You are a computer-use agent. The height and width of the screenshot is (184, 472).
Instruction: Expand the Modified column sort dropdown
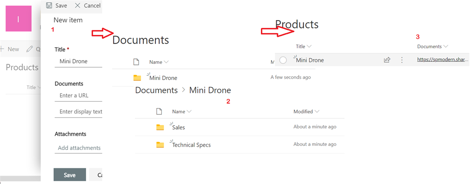(x=316, y=111)
